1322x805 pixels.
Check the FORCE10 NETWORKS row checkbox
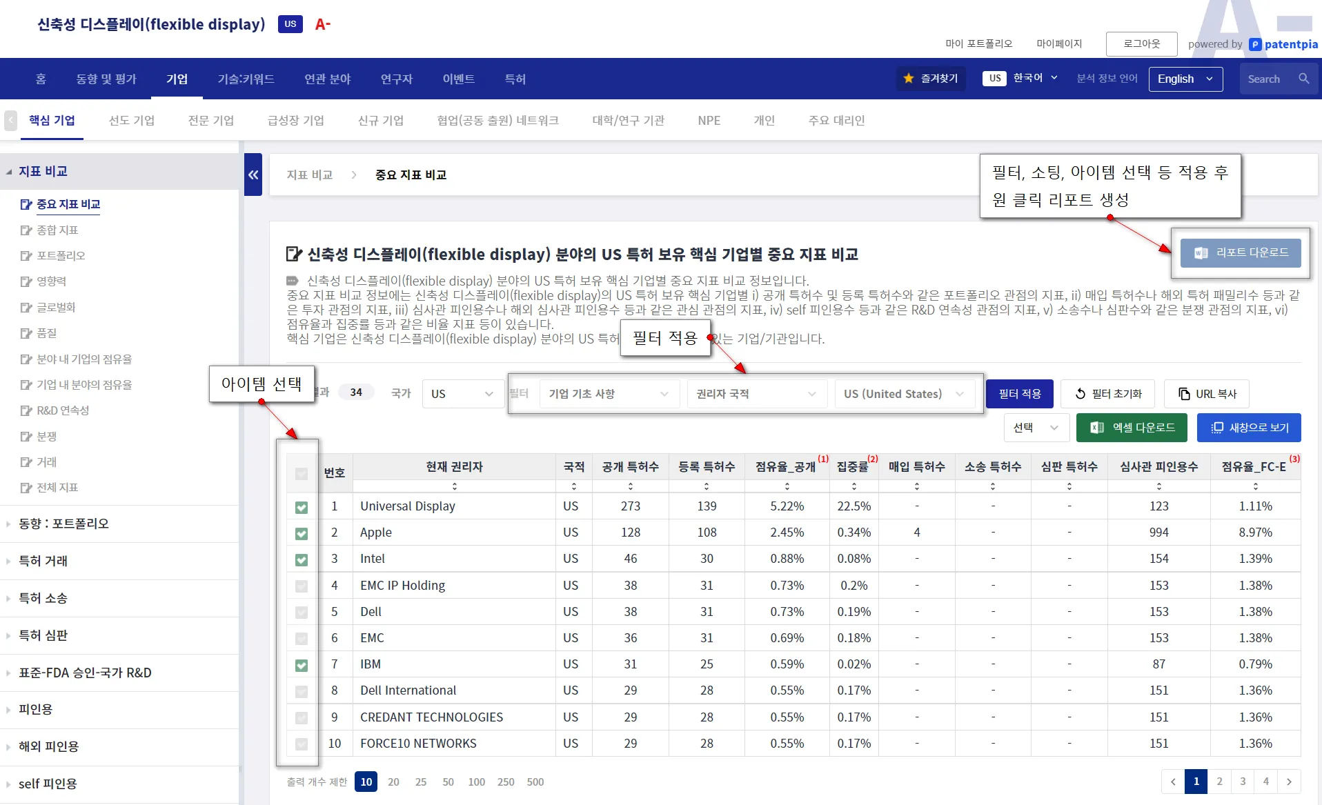tap(302, 744)
